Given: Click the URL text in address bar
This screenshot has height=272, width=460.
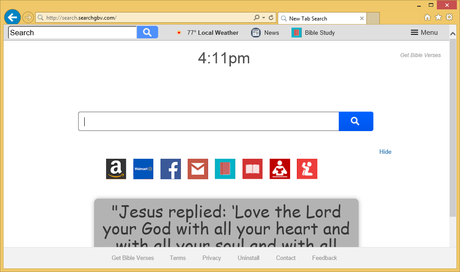Looking at the screenshot, I should (81, 17).
